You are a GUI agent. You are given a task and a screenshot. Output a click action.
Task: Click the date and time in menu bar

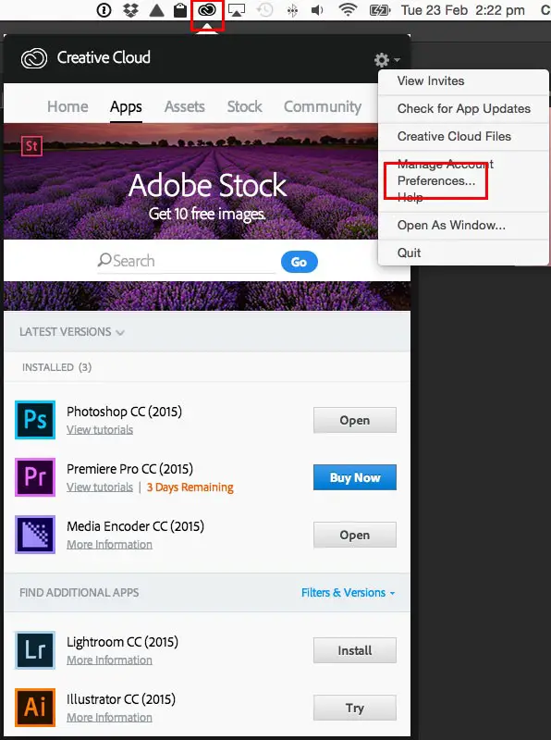click(463, 10)
